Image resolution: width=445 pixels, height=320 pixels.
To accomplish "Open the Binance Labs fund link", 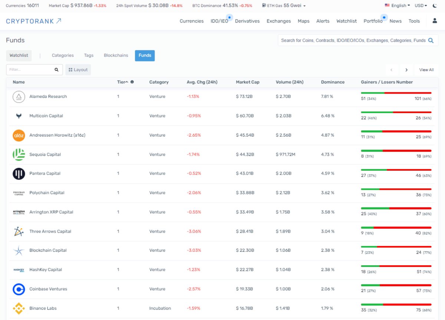I will coord(43,309).
